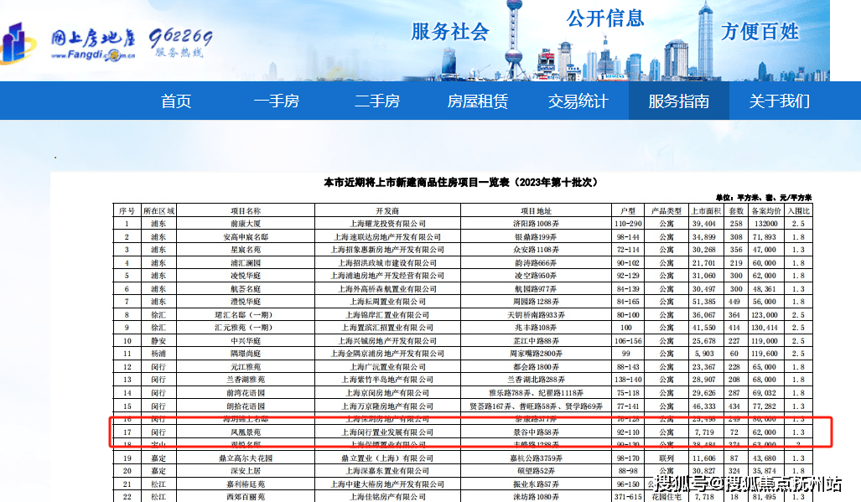Screen dimensions: 861x502
Task: Select the highlighted 服务指南 tab
Action: 679,101
